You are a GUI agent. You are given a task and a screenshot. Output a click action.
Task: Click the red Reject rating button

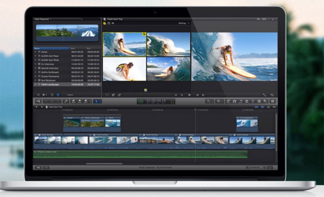tap(58, 101)
